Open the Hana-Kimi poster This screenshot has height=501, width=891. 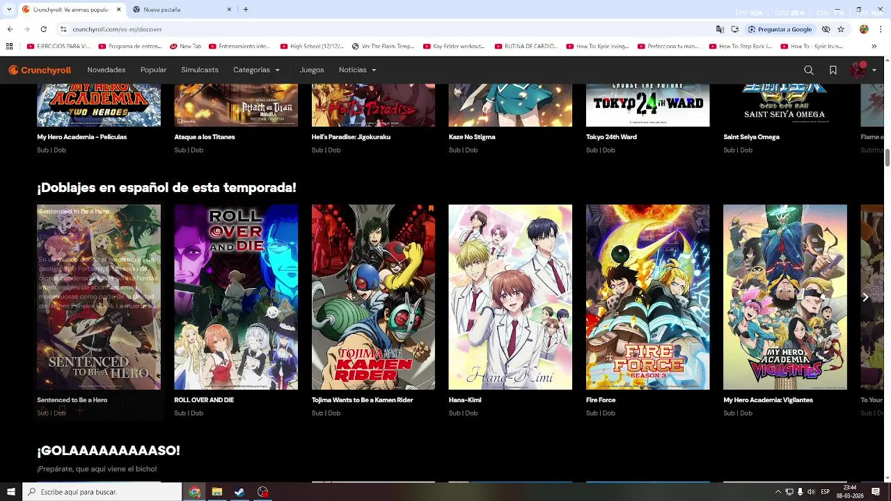(510, 297)
